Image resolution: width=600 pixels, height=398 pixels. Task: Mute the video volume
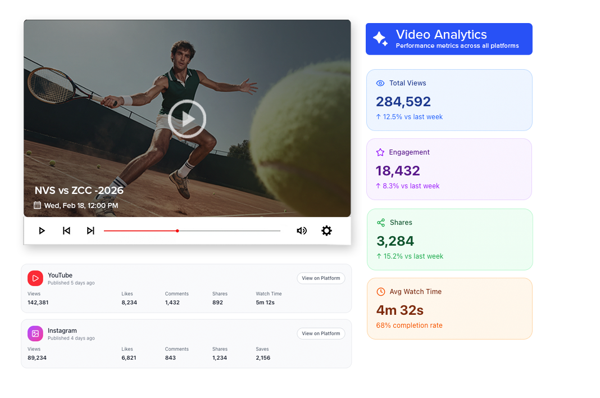(302, 230)
